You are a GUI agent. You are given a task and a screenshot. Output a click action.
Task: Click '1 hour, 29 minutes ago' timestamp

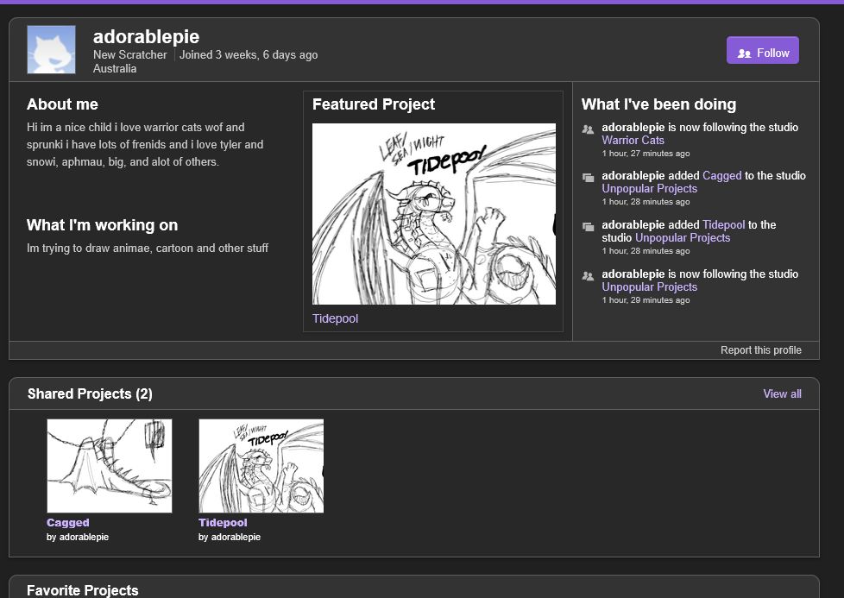pyautogui.click(x=646, y=300)
